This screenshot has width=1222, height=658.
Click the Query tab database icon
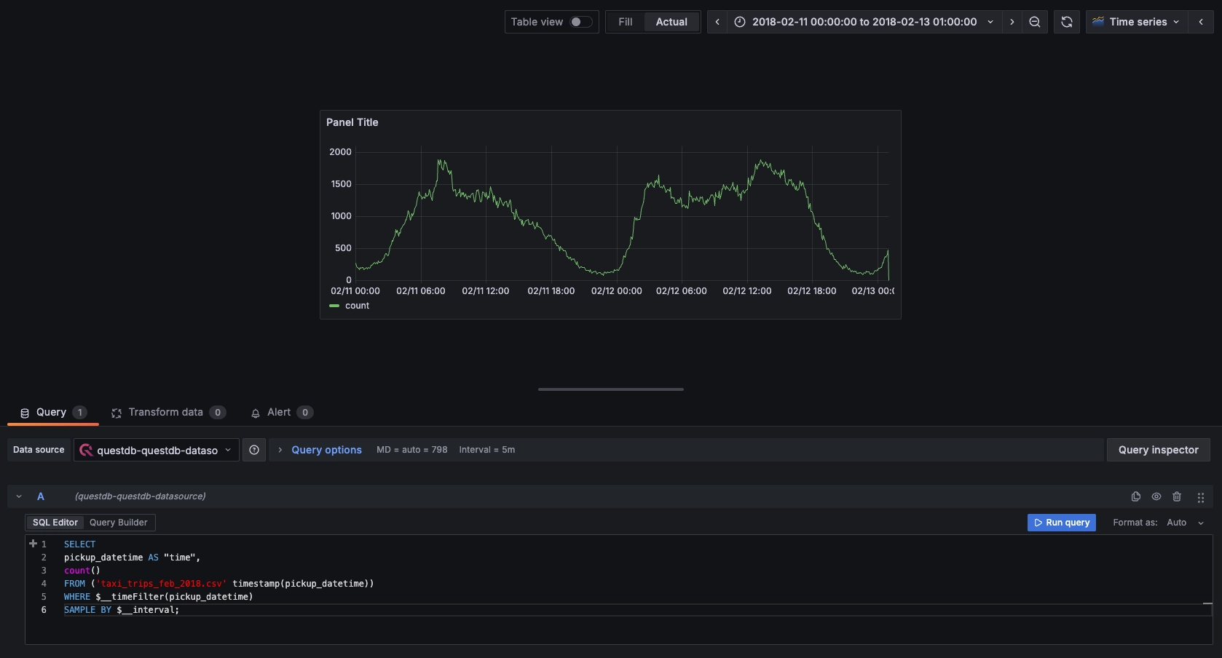pyautogui.click(x=25, y=413)
